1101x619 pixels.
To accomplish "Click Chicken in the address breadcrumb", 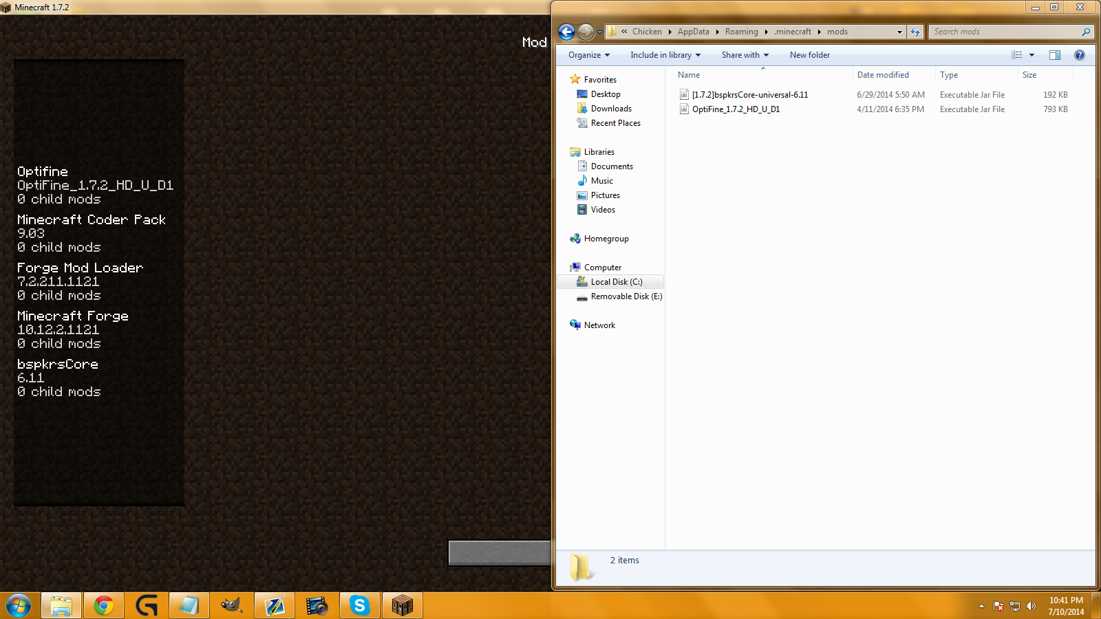I will [647, 32].
